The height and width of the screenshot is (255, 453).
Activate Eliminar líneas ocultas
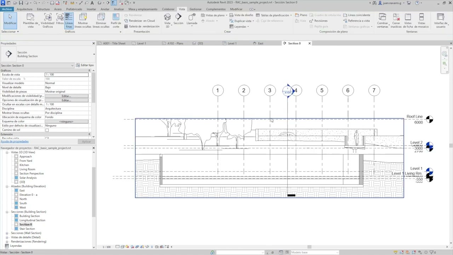[x=101, y=21]
